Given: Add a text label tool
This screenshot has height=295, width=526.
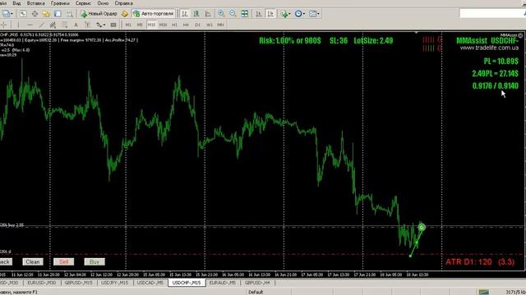Looking at the screenshot, I should [x=88, y=25].
